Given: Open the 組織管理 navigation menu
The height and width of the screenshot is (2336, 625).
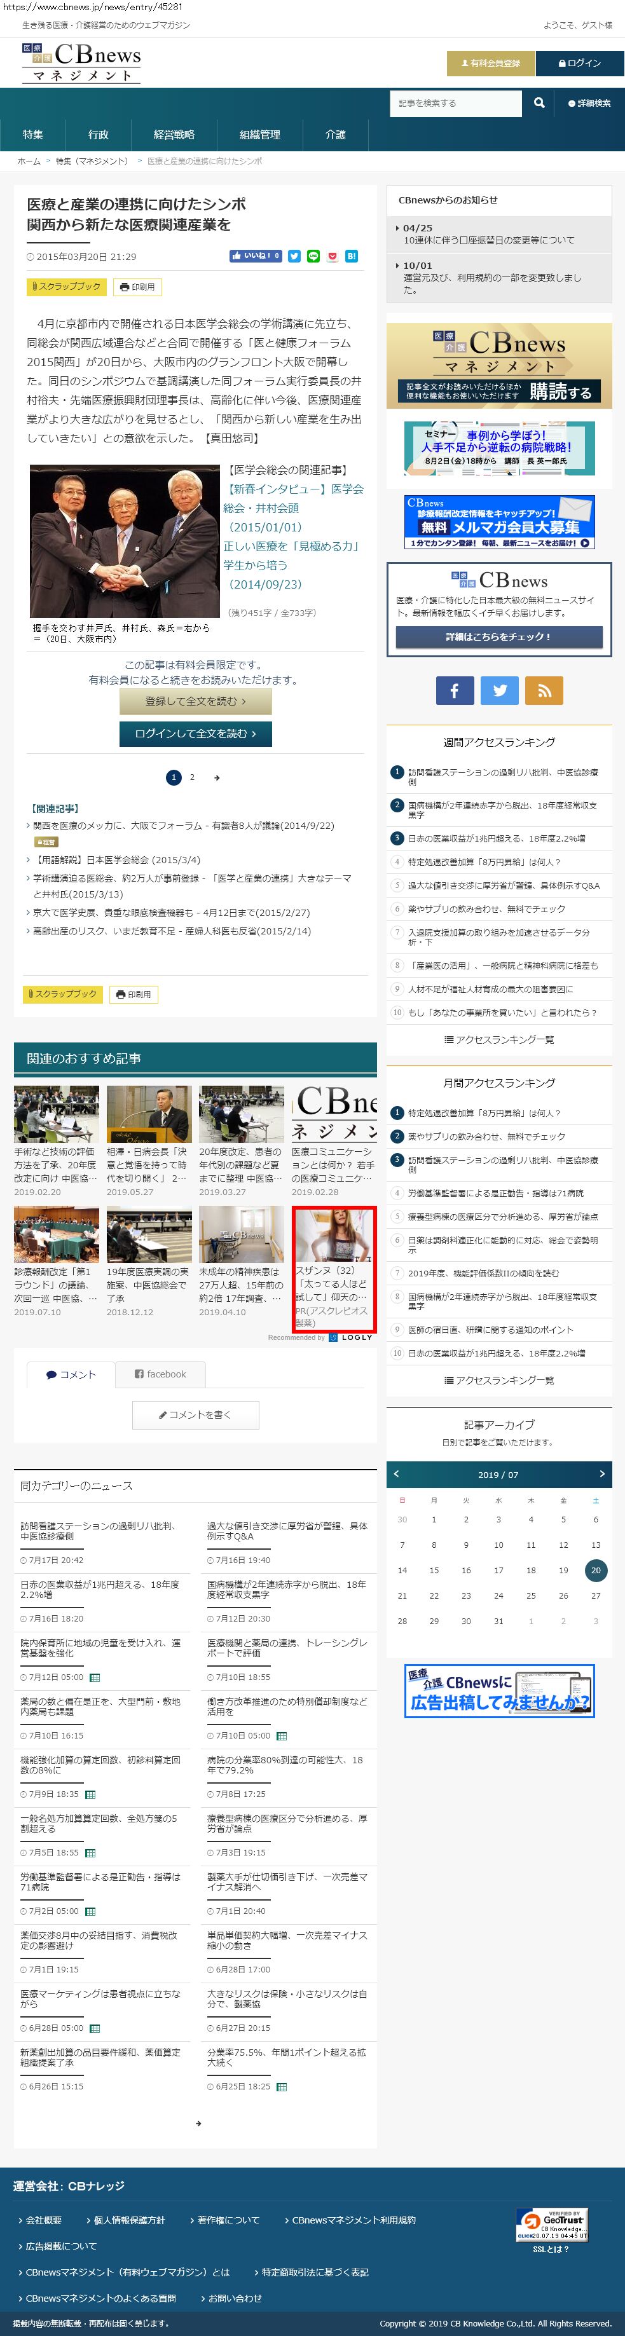Looking at the screenshot, I should [259, 134].
